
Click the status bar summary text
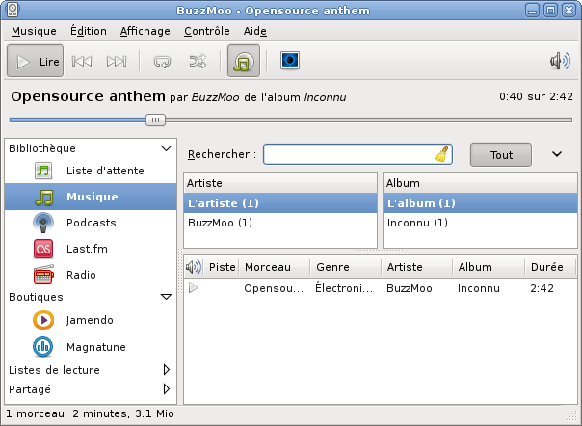[90, 413]
